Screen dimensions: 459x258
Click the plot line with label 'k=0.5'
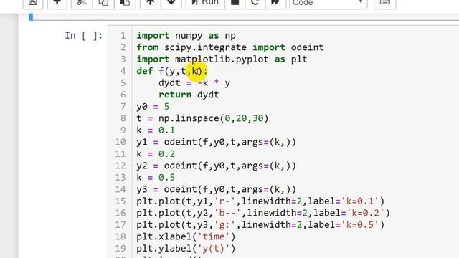click(x=260, y=224)
